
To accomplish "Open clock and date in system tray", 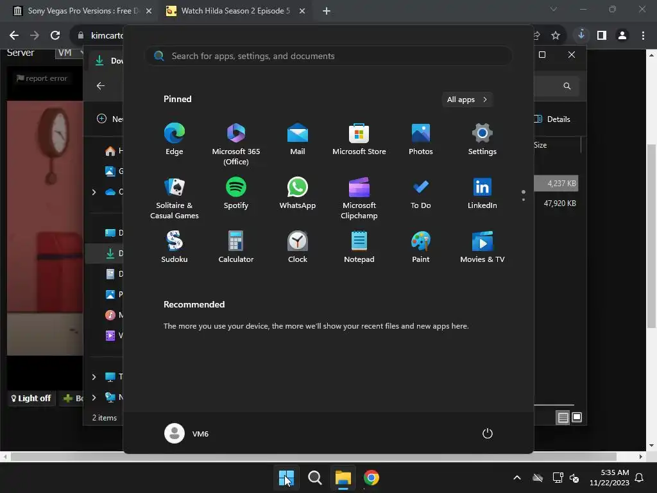I will [610, 478].
